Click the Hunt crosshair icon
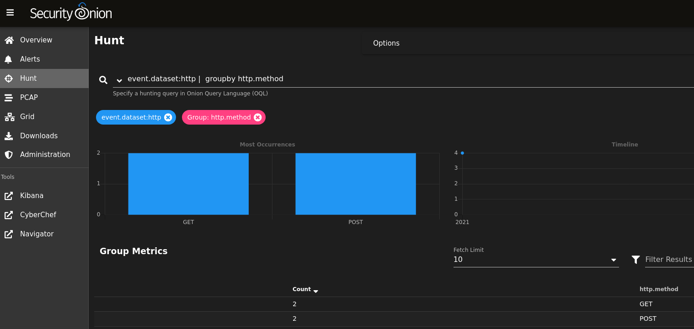The width and height of the screenshot is (694, 329). (9, 78)
